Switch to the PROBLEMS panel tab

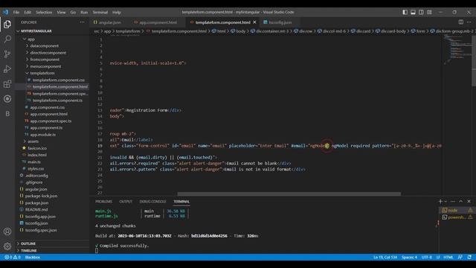click(x=104, y=202)
